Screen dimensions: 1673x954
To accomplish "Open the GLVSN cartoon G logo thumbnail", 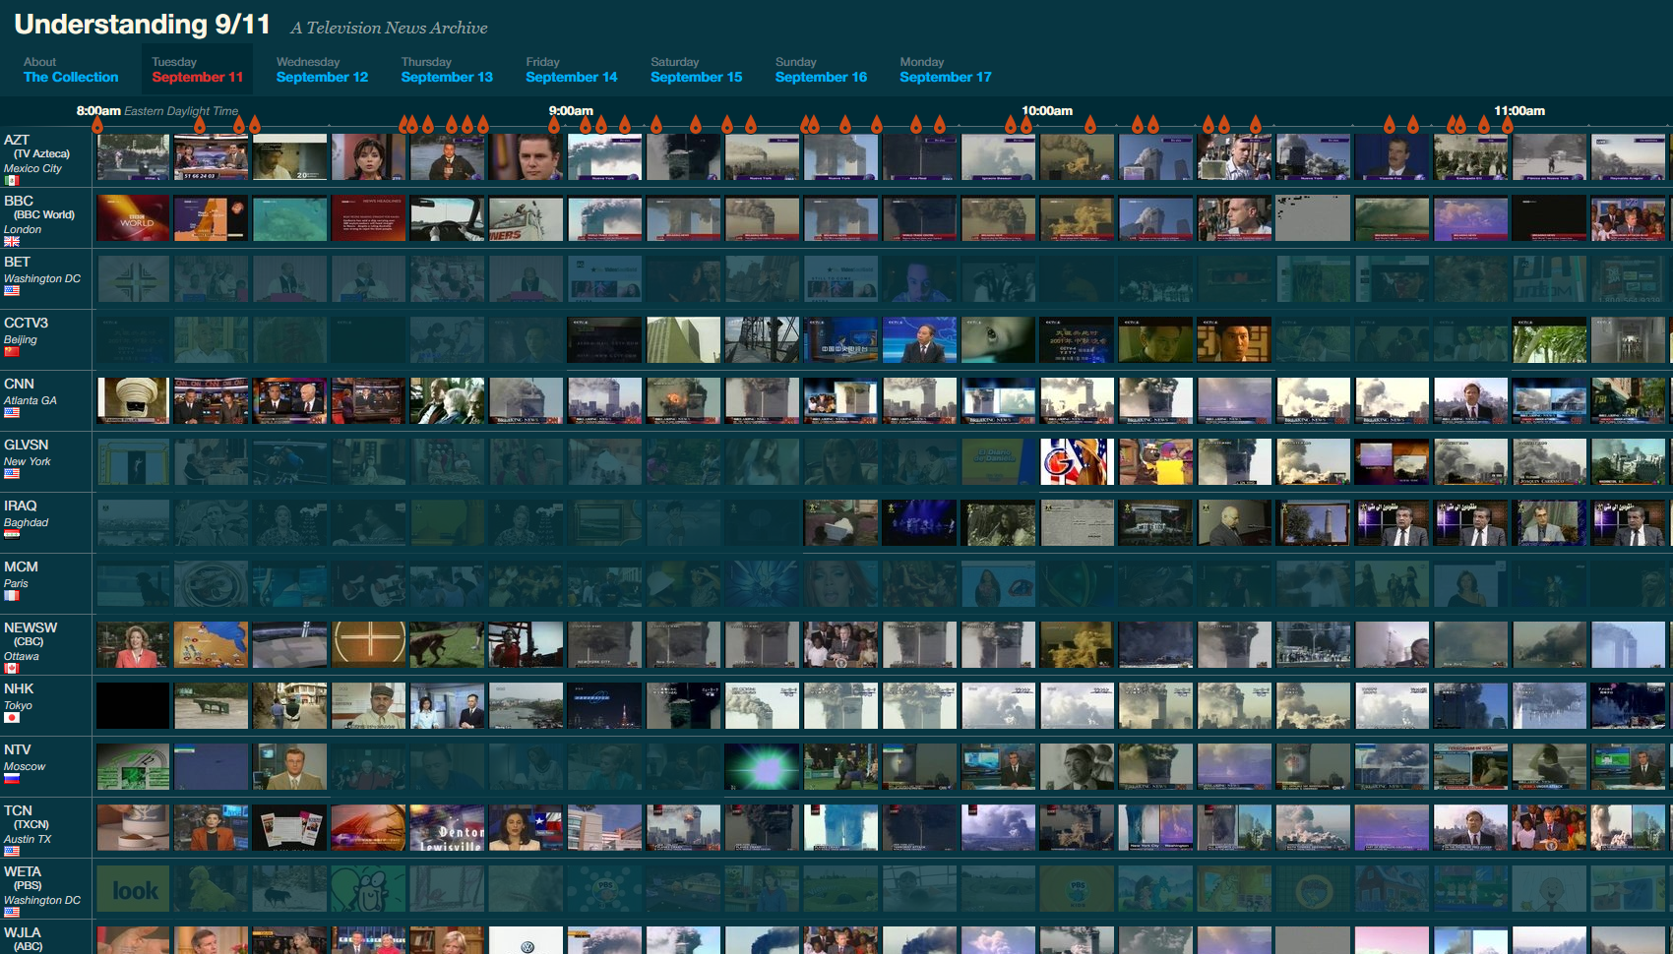I will (x=1078, y=462).
